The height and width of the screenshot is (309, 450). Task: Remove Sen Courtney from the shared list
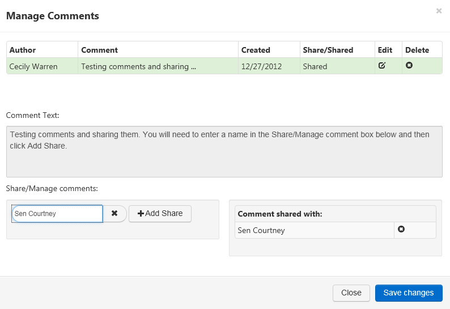pos(401,229)
